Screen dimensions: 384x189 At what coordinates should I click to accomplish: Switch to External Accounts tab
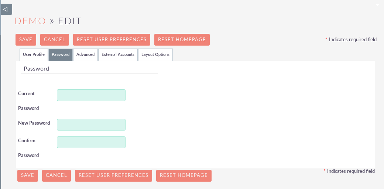(118, 54)
